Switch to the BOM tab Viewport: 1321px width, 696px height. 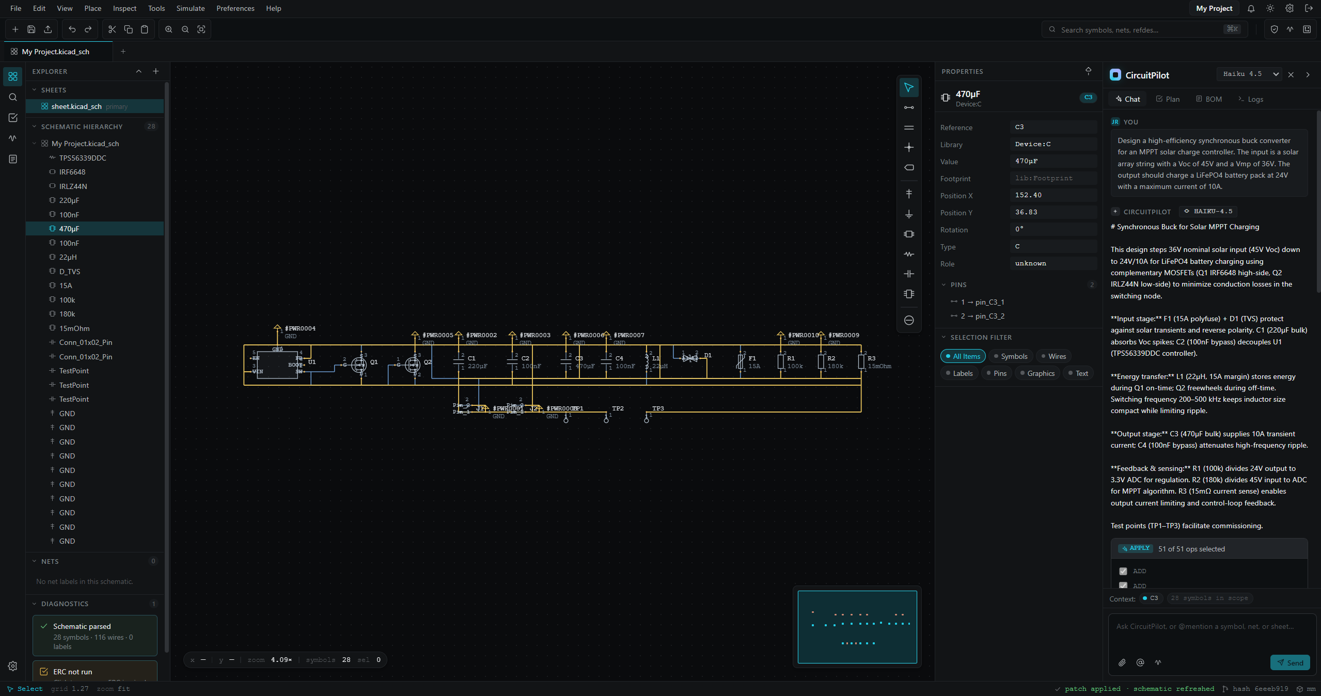tap(1209, 99)
